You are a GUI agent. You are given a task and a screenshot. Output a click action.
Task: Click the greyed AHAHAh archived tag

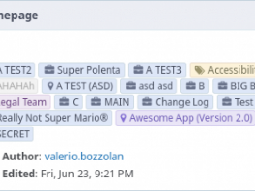pos(18,86)
